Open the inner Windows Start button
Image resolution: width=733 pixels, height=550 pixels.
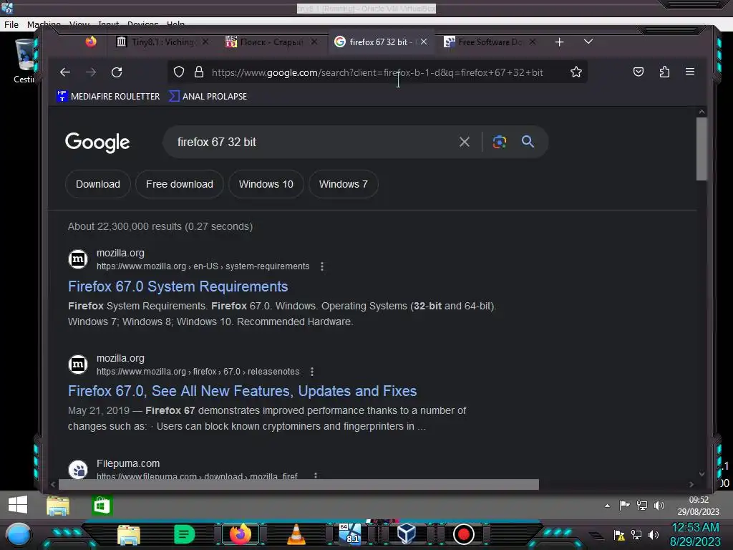click(18, 505)
